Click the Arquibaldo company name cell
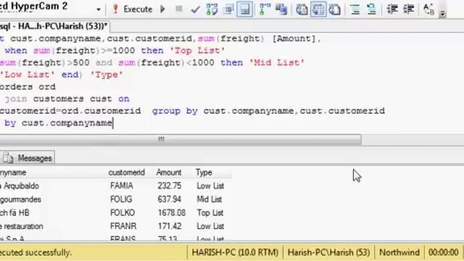The image size is (464, 261). 20,186
